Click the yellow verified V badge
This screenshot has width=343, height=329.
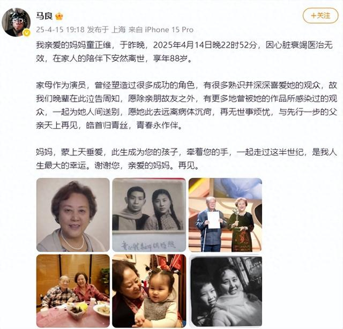click(27, 33)
